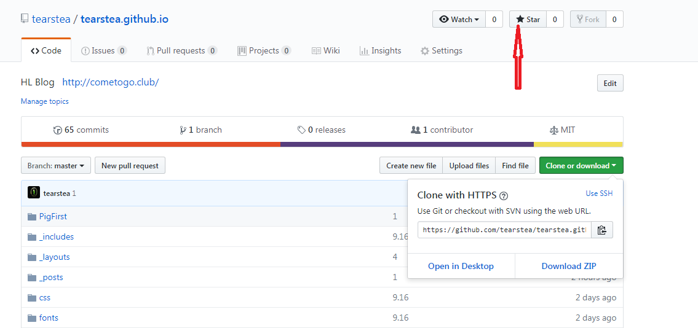Click the Manage topics link
Screen dimensions: 698x328
click(x=44, y=101)
